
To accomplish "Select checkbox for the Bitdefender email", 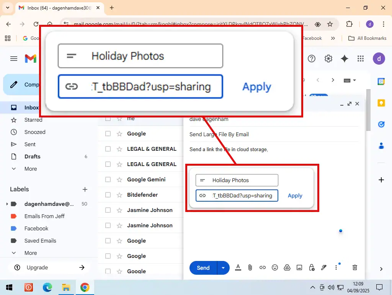I will (108, 195).
